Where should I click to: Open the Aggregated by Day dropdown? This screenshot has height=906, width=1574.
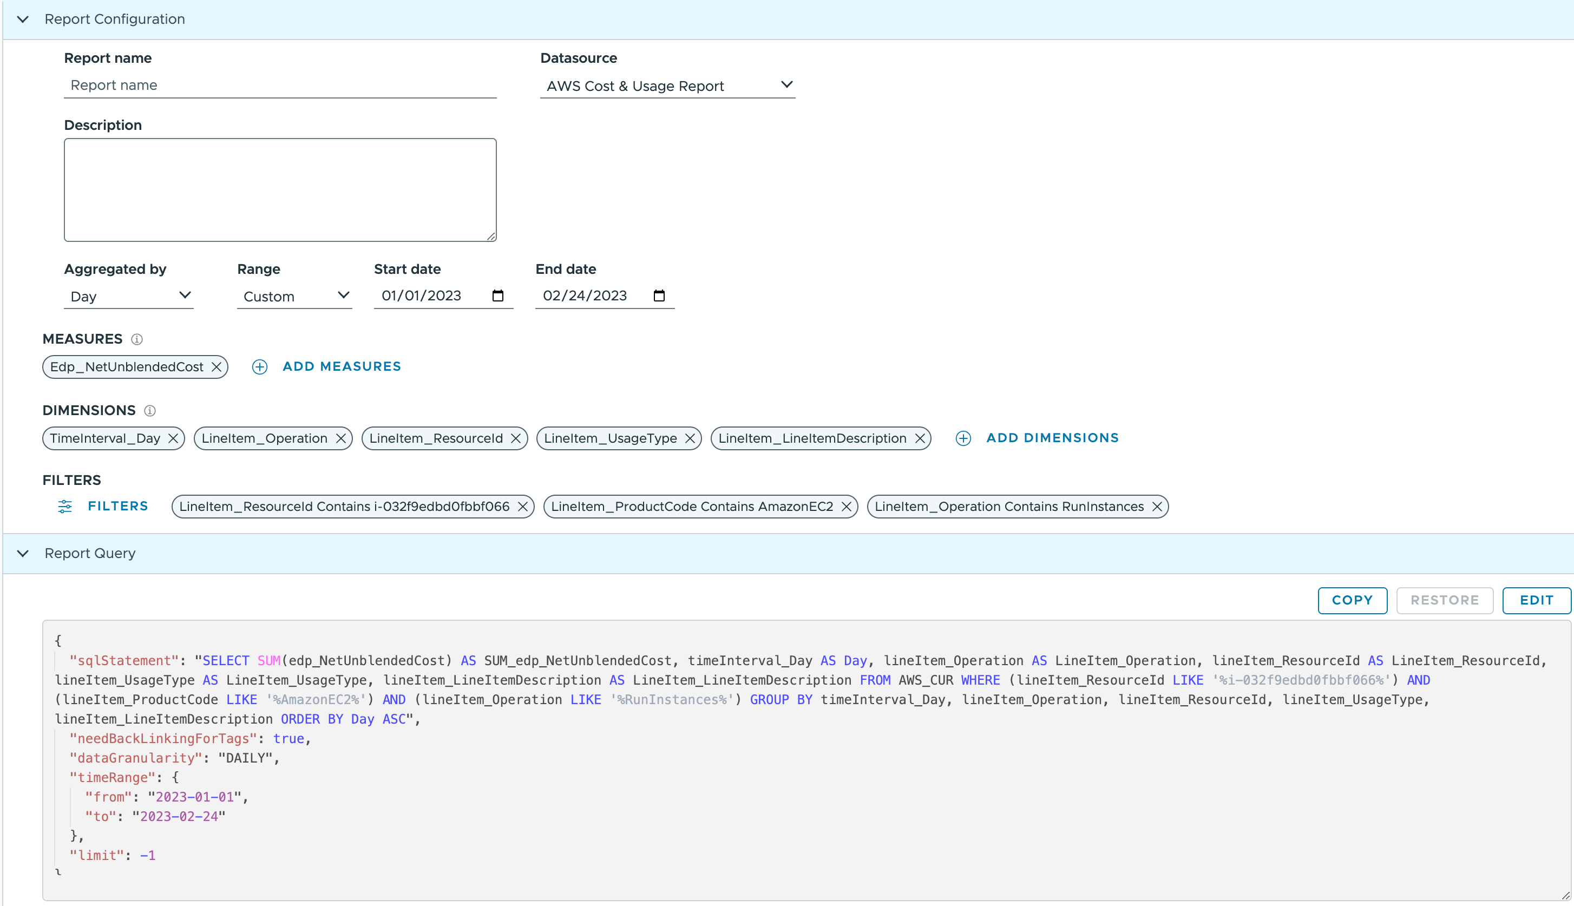(x=129, y=296)
